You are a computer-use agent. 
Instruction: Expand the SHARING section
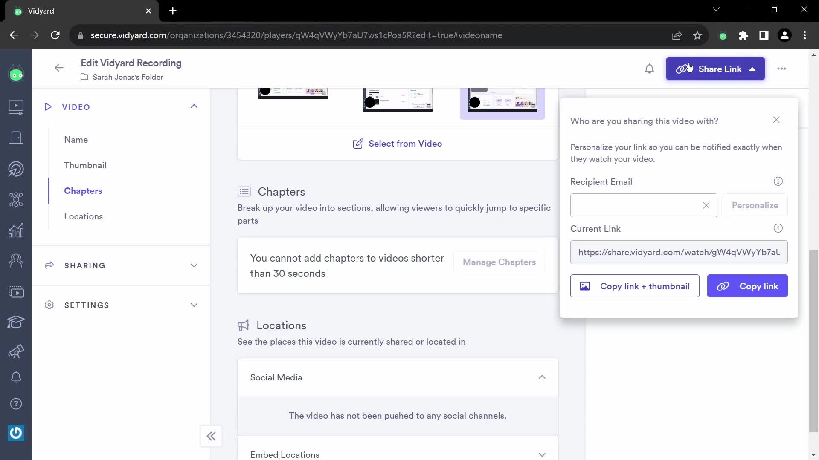194,265
